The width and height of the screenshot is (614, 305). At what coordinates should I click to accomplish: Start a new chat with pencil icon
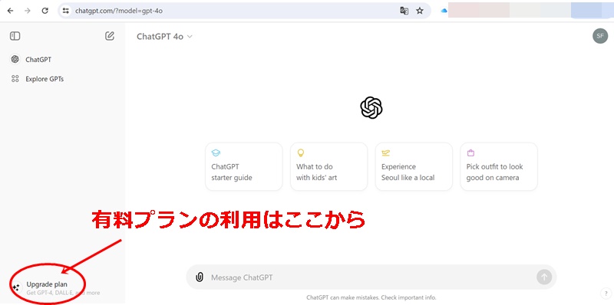click(110, 36)
